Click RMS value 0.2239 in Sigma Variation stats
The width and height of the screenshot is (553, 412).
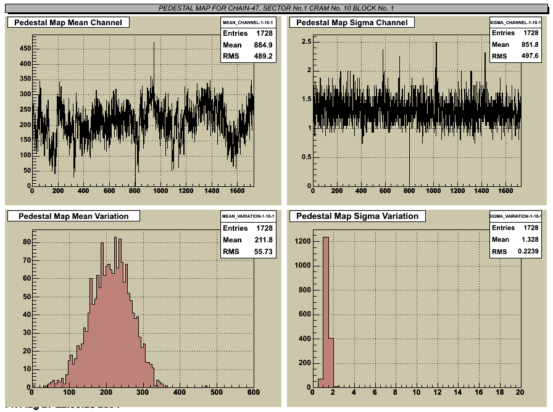(x=528, y=251)
